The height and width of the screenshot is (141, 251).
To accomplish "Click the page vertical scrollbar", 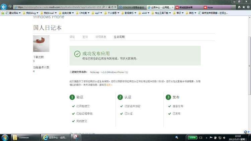I will (249, 66).
